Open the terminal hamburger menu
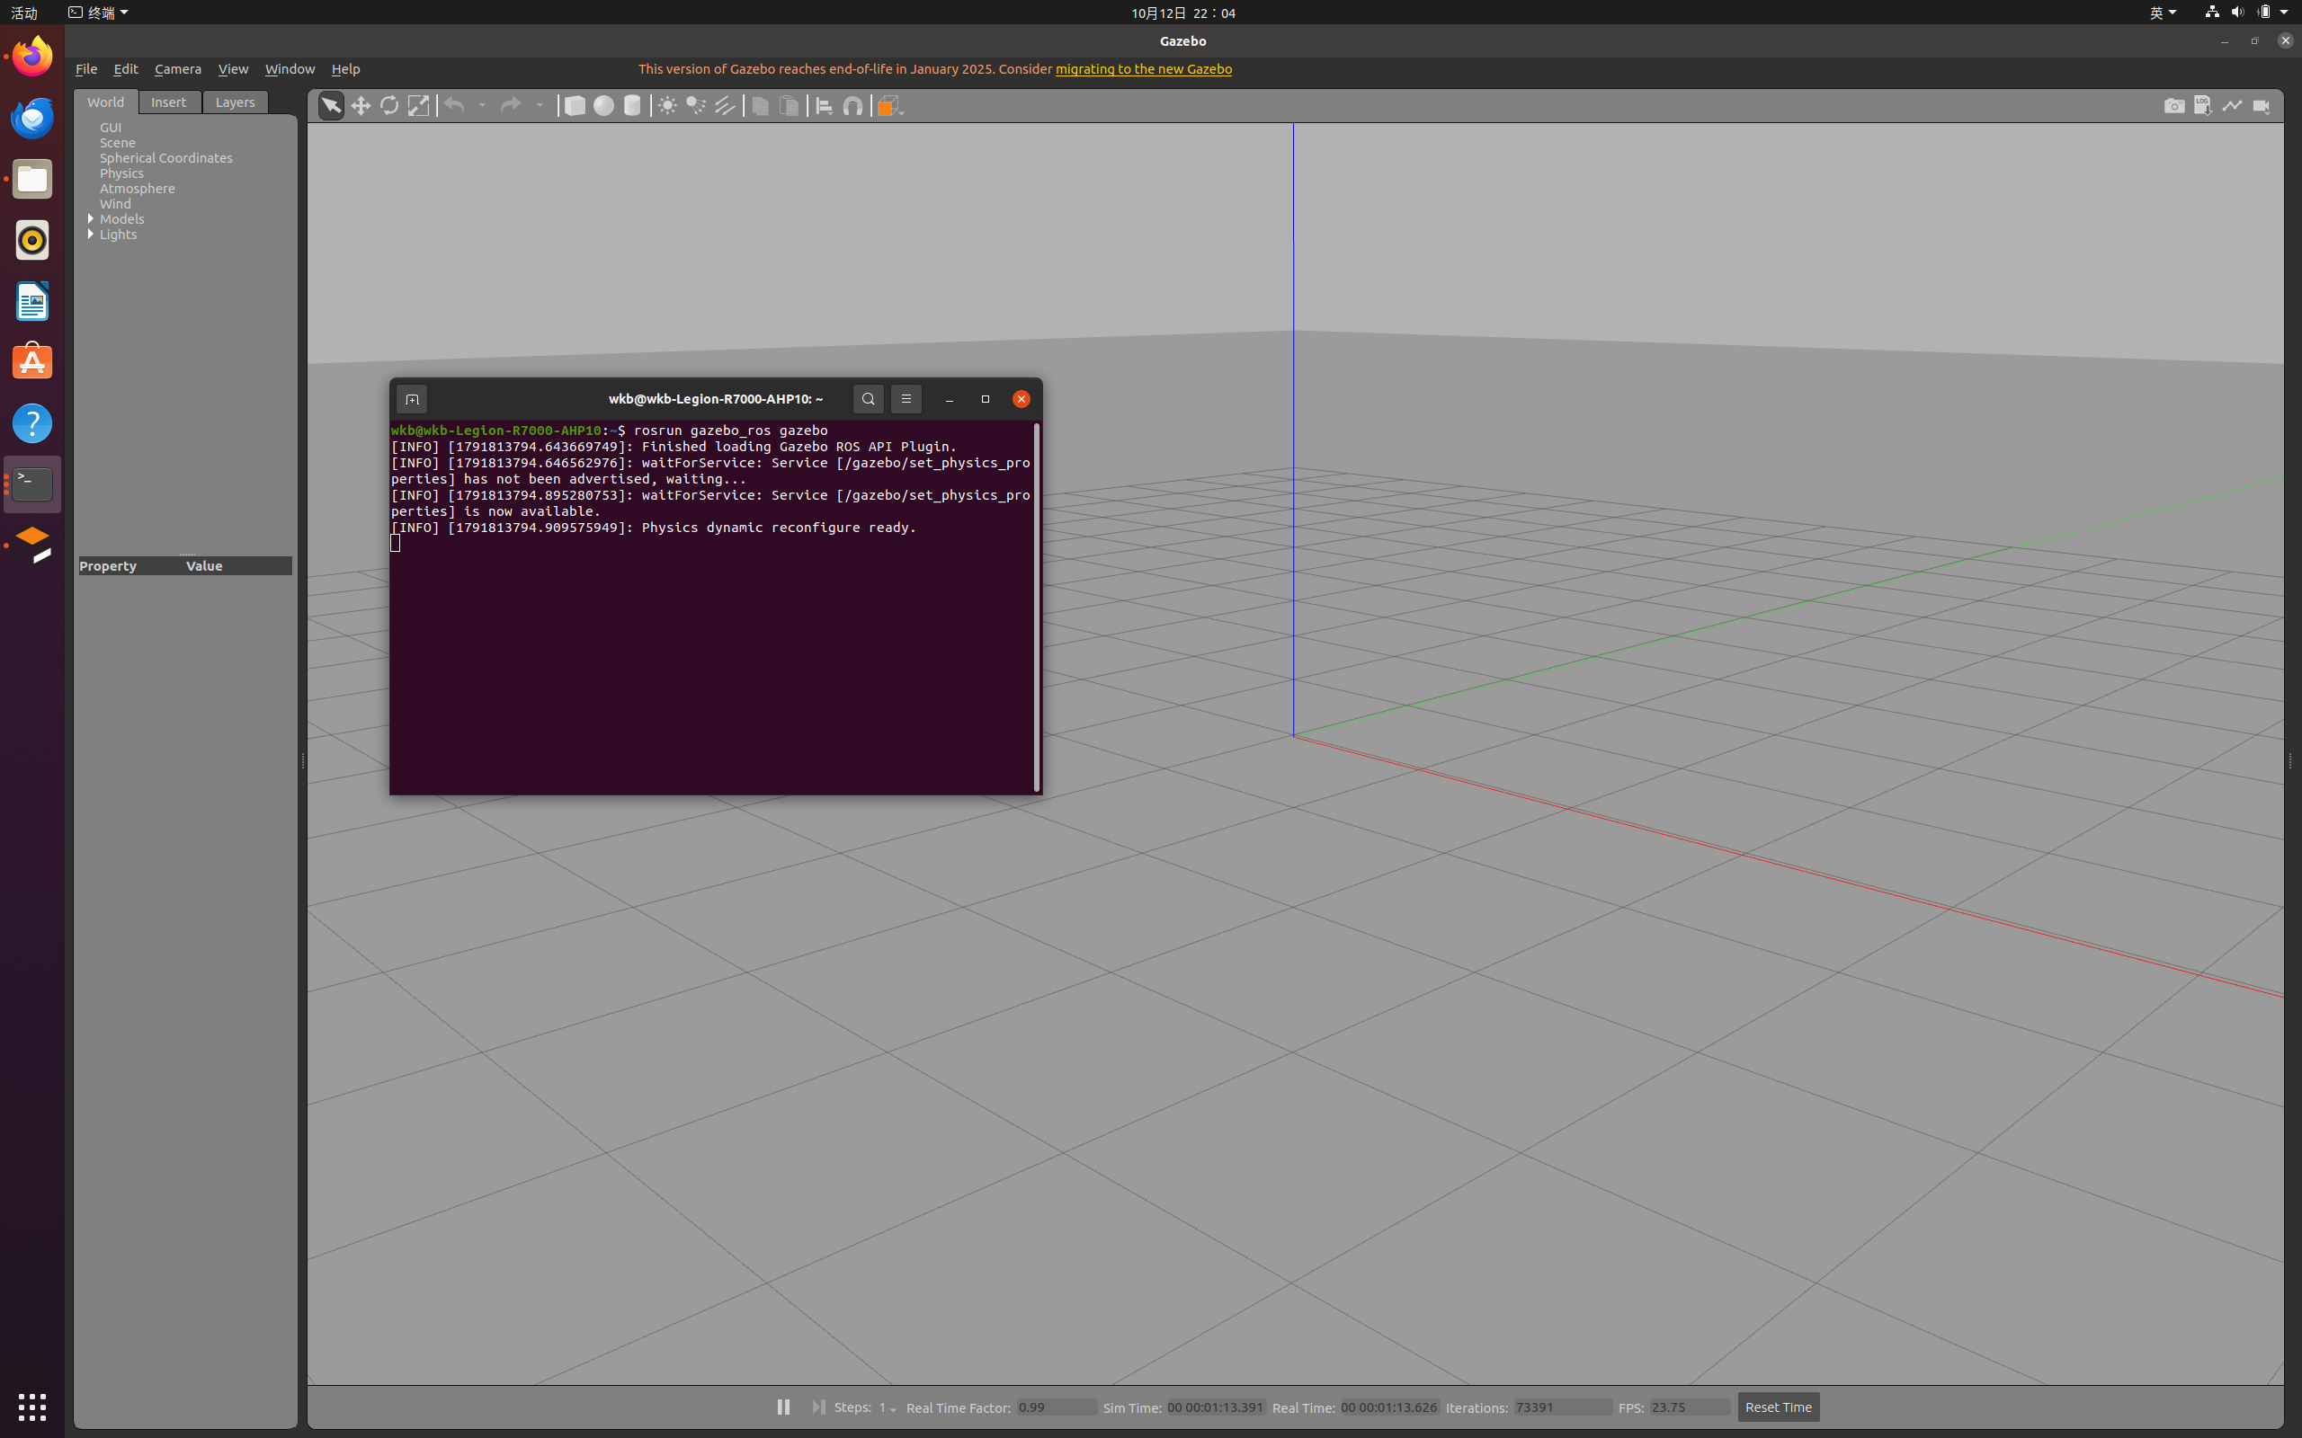Screen dimensions: 2302x1438 (906, 398)
